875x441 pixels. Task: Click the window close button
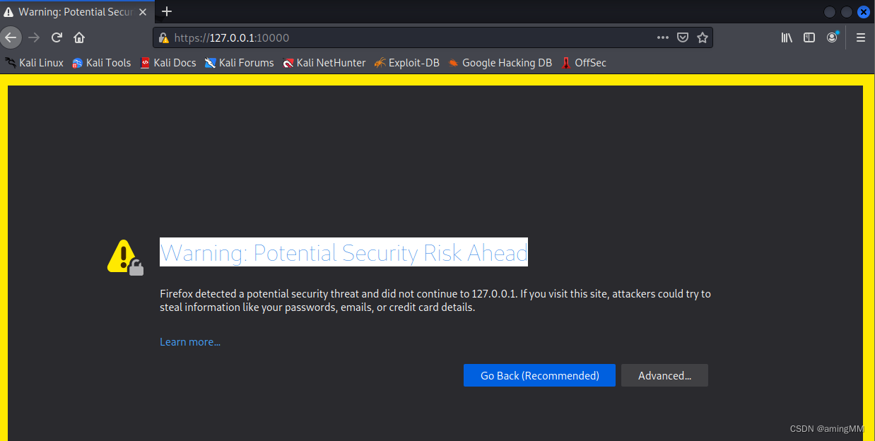[864, 12]
